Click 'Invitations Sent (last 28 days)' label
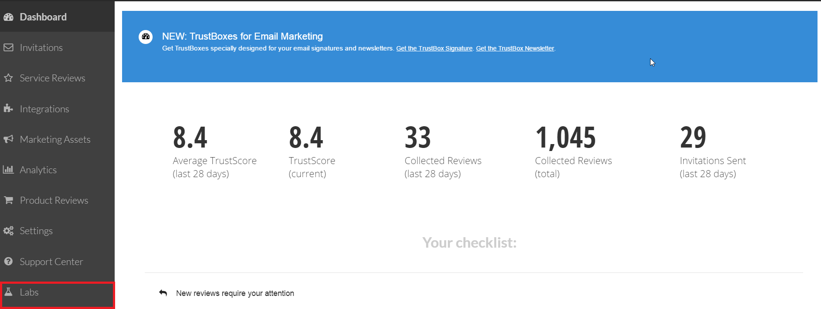The height and width of the screenshot is (309, 821). point(713,167)
